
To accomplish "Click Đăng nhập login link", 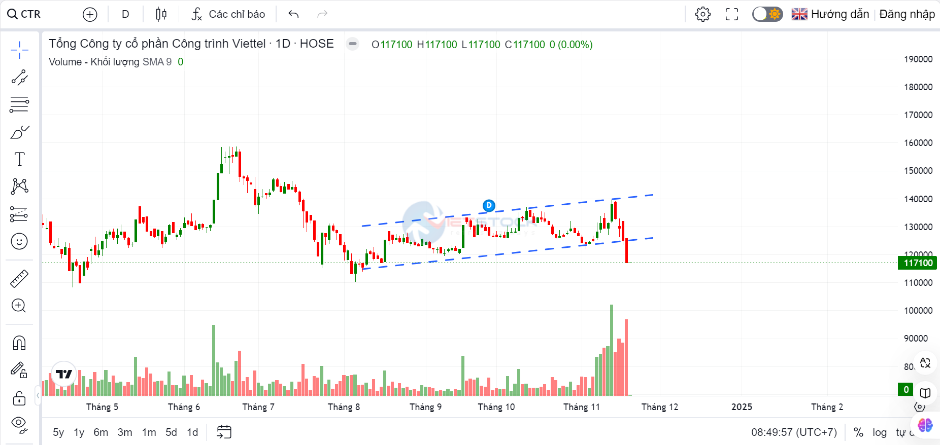I will tap(907, 14).
